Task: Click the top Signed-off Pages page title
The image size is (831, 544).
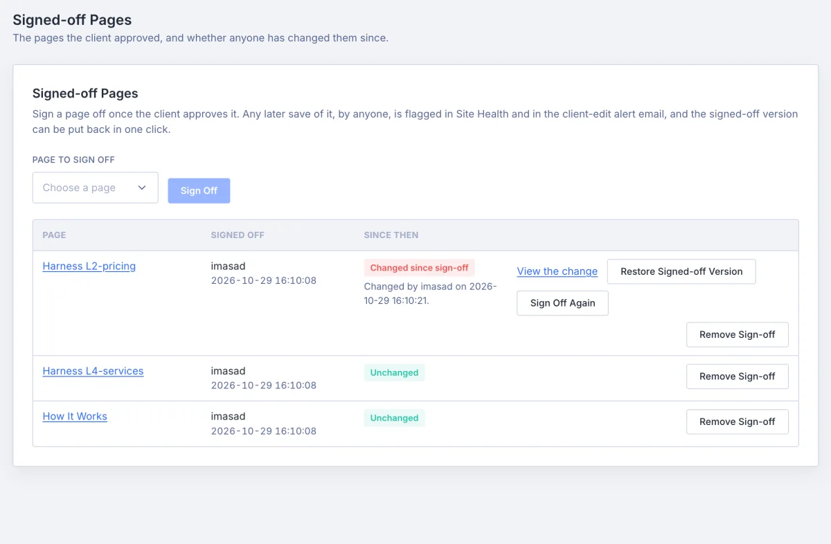Action: 72,20
